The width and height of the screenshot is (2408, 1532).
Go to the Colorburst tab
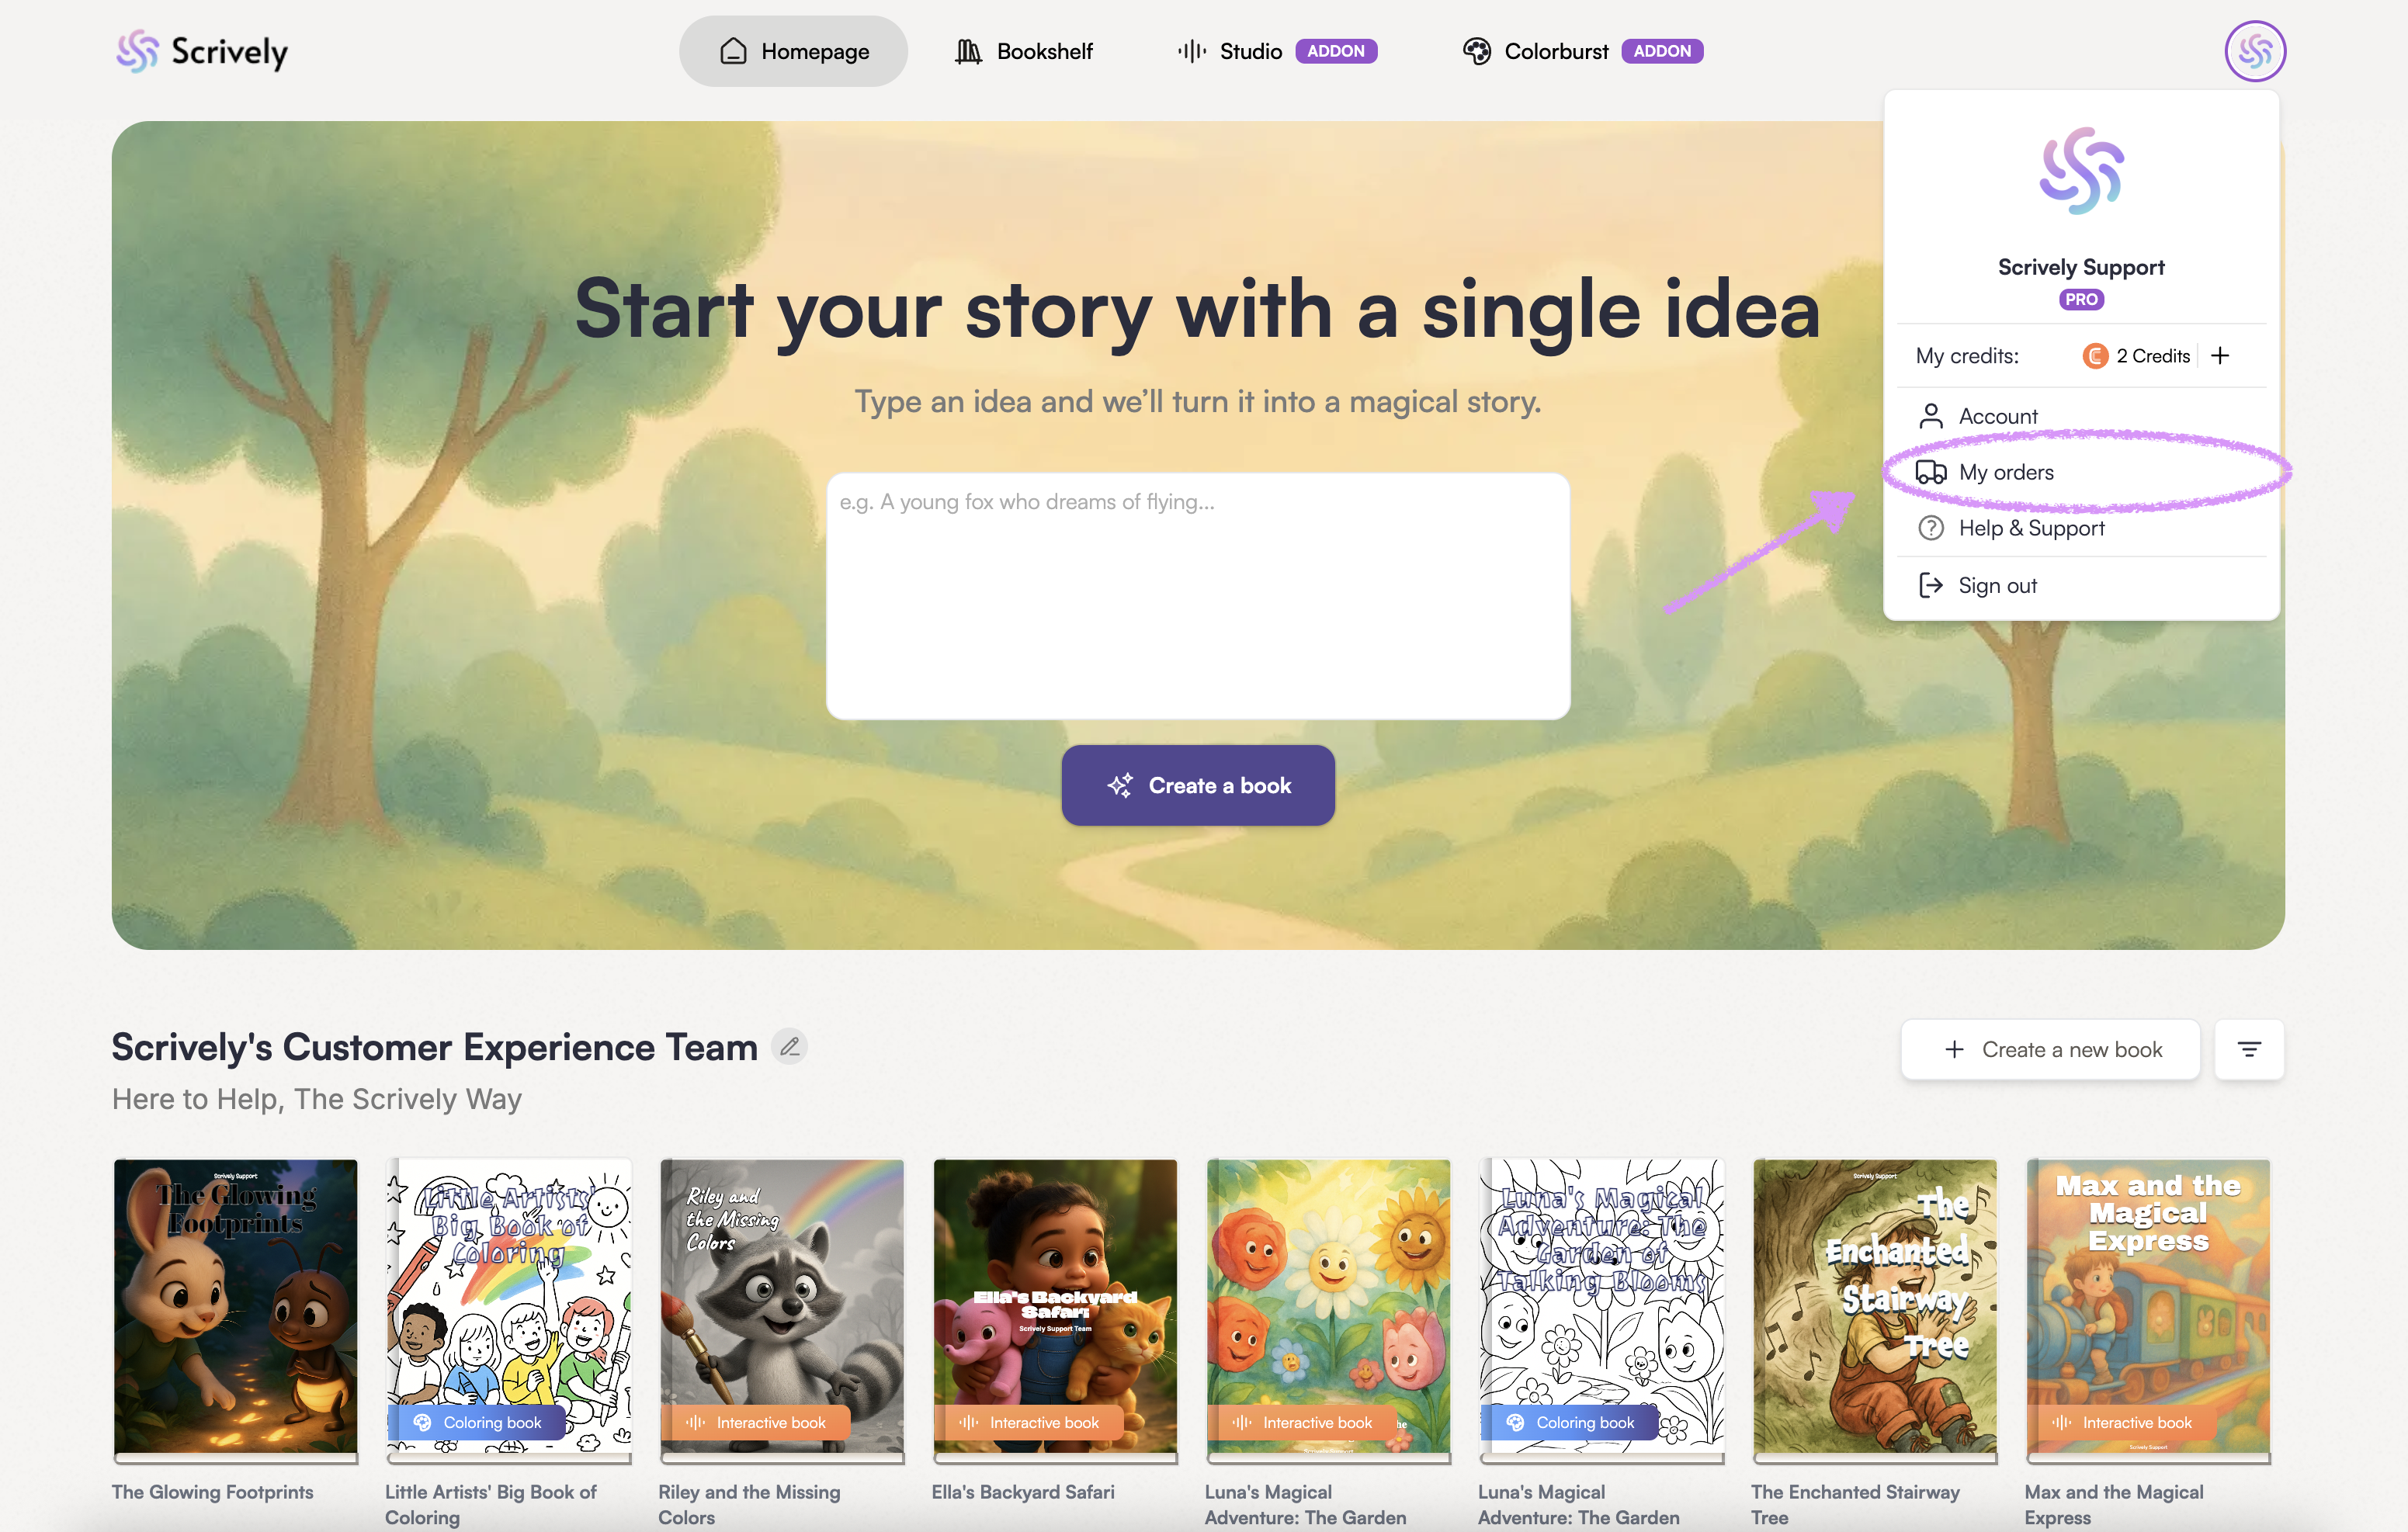coord(1582,51)
